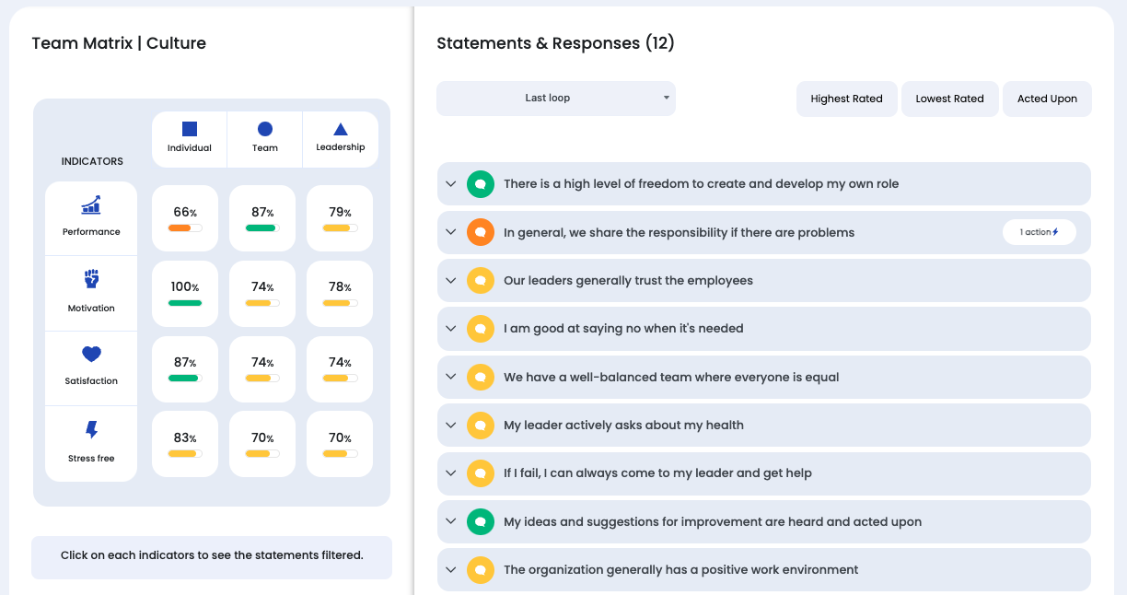
Task: Open 'My leader actively asks about my health' row
Action: [623, 425]
